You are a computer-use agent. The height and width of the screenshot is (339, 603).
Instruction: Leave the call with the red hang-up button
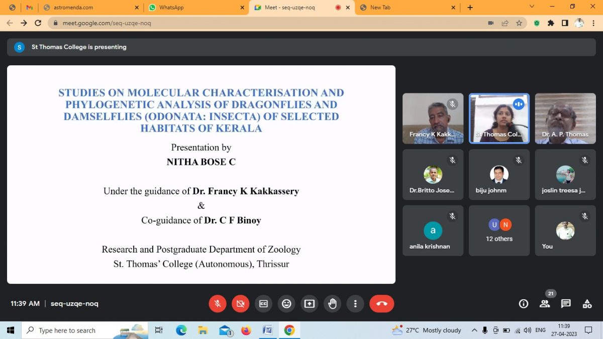click(382, 303)
